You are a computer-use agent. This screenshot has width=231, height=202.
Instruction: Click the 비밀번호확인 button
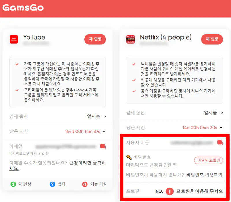coord(208,160)
